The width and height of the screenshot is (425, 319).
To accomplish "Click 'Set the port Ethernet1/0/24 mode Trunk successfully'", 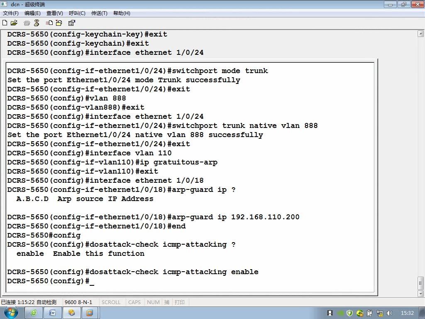I will tap(124, 80).
